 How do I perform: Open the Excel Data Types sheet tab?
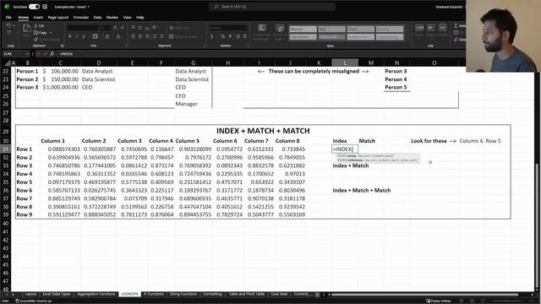57,294
